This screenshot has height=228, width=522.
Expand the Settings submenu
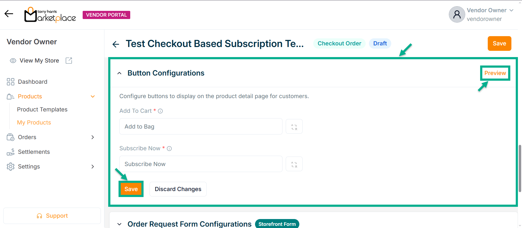93,167
